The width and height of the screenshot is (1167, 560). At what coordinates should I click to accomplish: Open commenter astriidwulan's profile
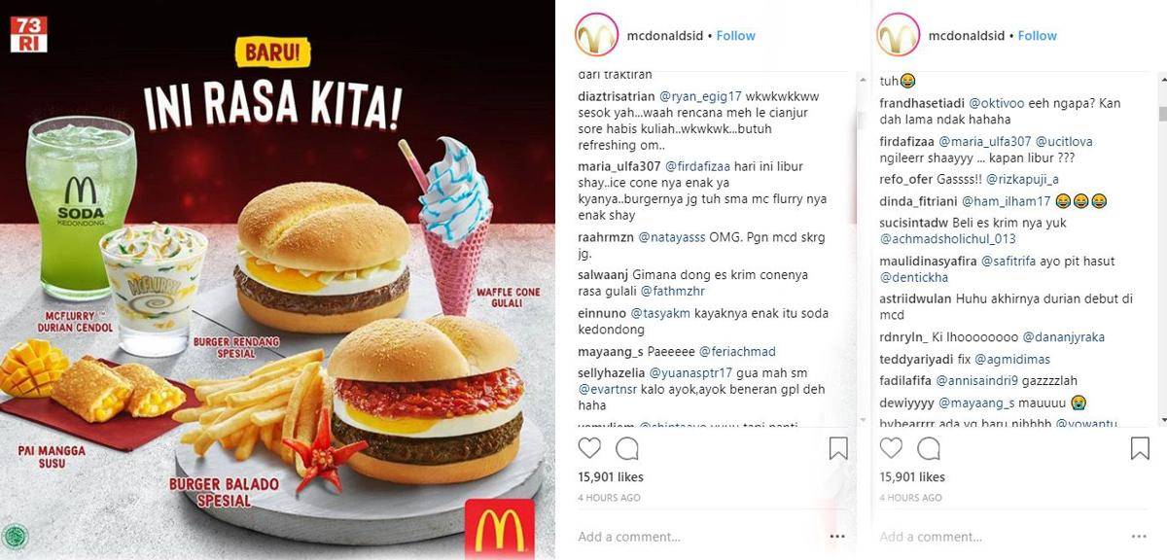[x=916, y=299]
